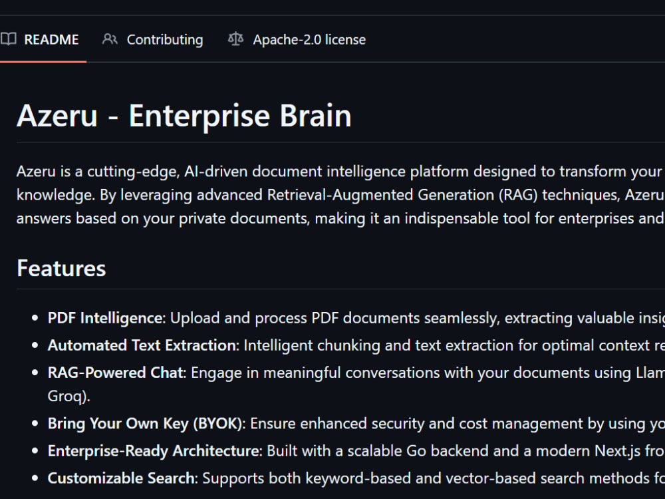665x499 pixels.
Task: Click the 'Automated Text Extraction' bold text
Action: click(144, 345)
